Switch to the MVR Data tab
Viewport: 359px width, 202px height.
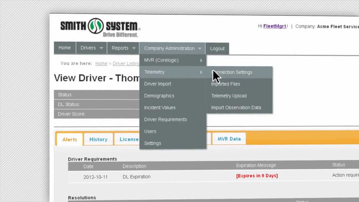pyautogui.click(x=229, y=139)
